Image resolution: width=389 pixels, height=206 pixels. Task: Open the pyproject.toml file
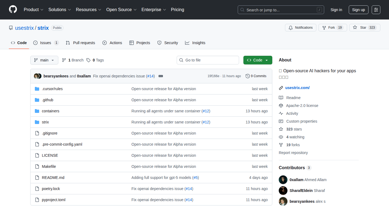[x=54, y=200]
